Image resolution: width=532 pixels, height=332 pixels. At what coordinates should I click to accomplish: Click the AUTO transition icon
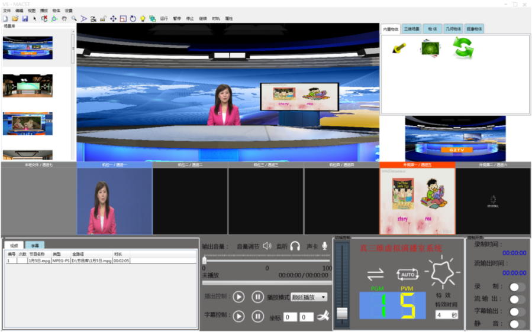pos(407,274)
